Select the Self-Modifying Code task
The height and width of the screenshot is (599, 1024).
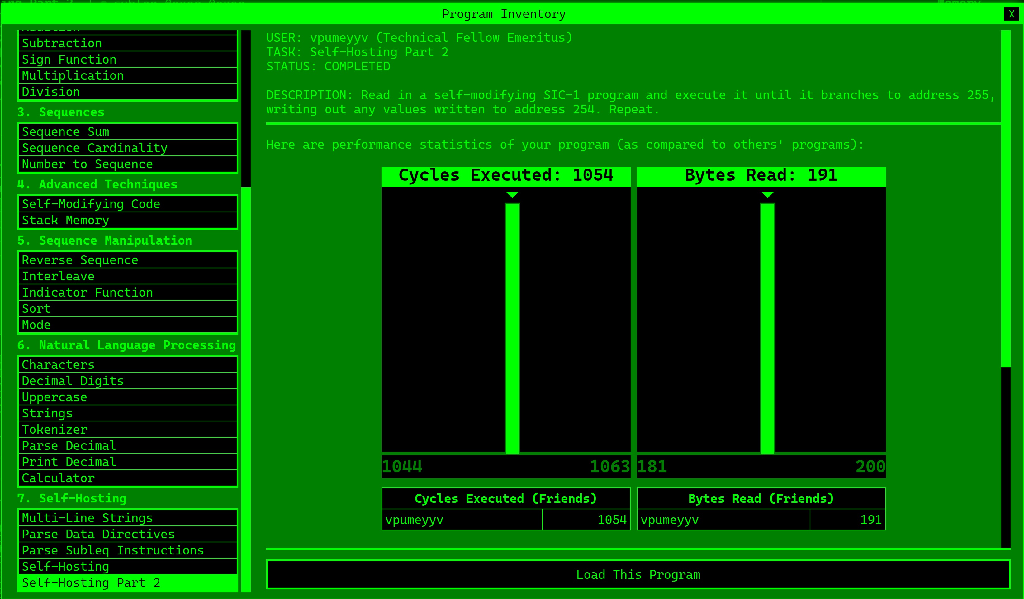pos(128,204)
